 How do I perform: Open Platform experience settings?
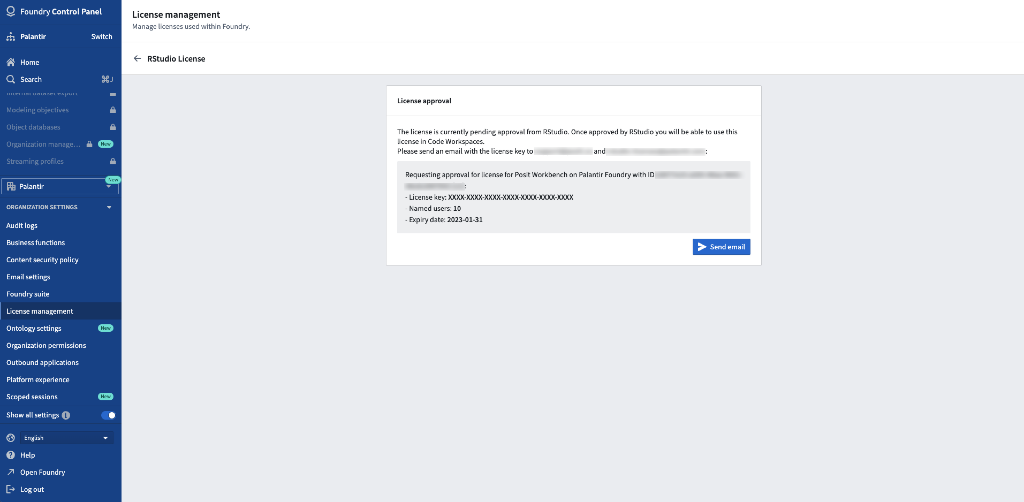(60, 379)
